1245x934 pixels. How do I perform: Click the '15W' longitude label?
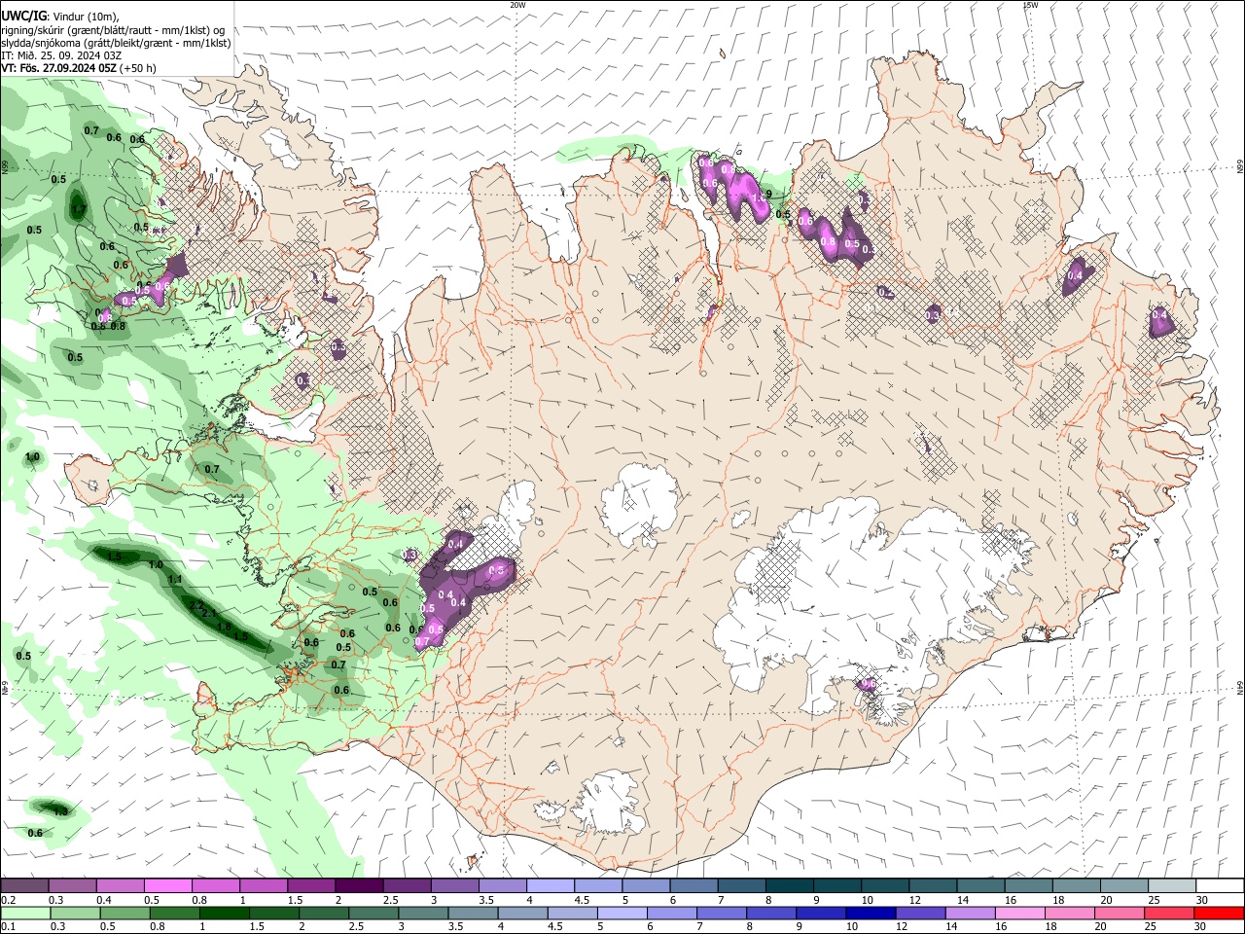1030,5
